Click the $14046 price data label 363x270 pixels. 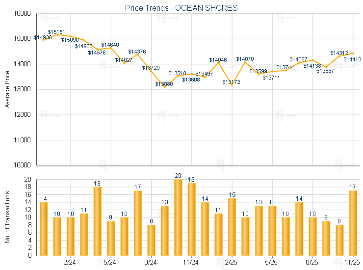pos(218,60)
